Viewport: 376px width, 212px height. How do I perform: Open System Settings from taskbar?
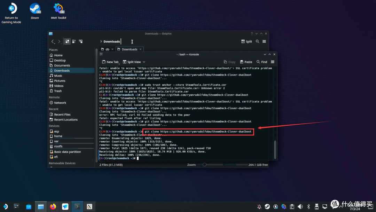pyautogui.click(x=17, y=206)
